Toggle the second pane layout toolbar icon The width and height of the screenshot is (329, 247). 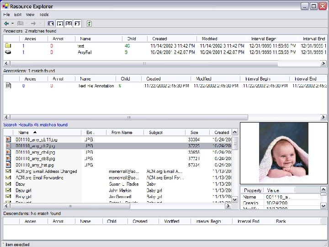[x=60, y=23]
